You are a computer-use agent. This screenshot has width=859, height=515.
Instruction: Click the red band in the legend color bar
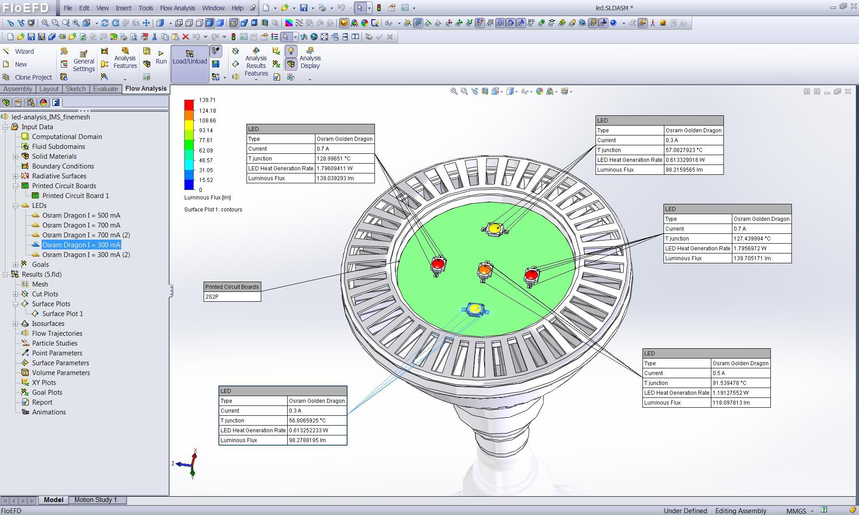click(189, 105)
